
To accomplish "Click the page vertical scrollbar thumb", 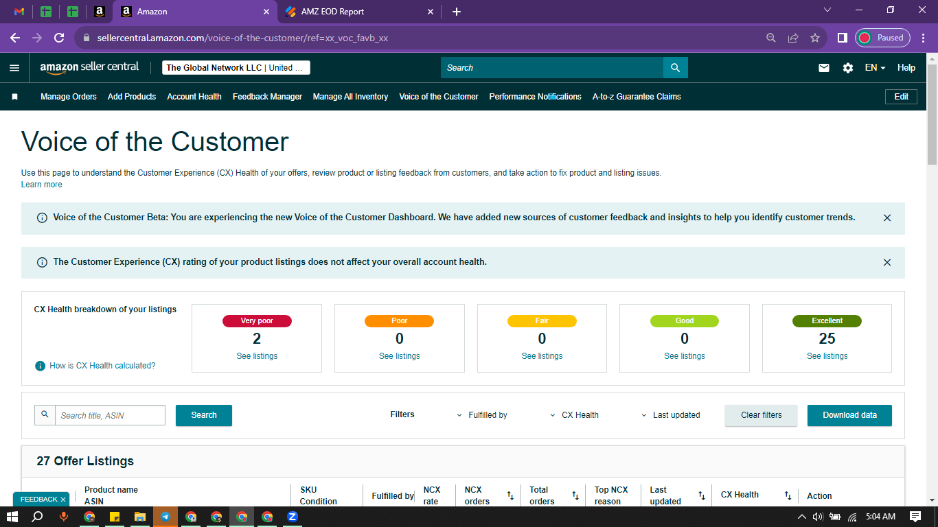I will click(x=932, y=115).
